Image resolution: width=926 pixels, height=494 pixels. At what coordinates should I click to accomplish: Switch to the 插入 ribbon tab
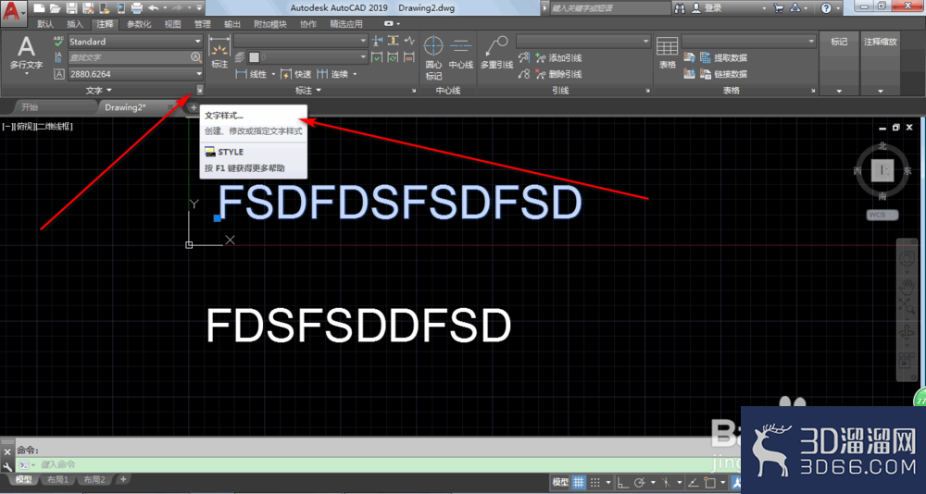[x=75, y=24]
